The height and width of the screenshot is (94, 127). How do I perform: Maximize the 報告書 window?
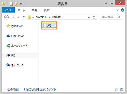click(112, 3)
